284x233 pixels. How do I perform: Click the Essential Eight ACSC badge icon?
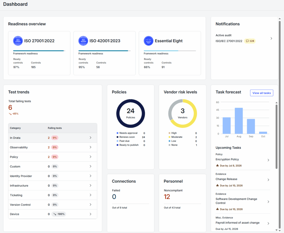click(x=149, y=41)
